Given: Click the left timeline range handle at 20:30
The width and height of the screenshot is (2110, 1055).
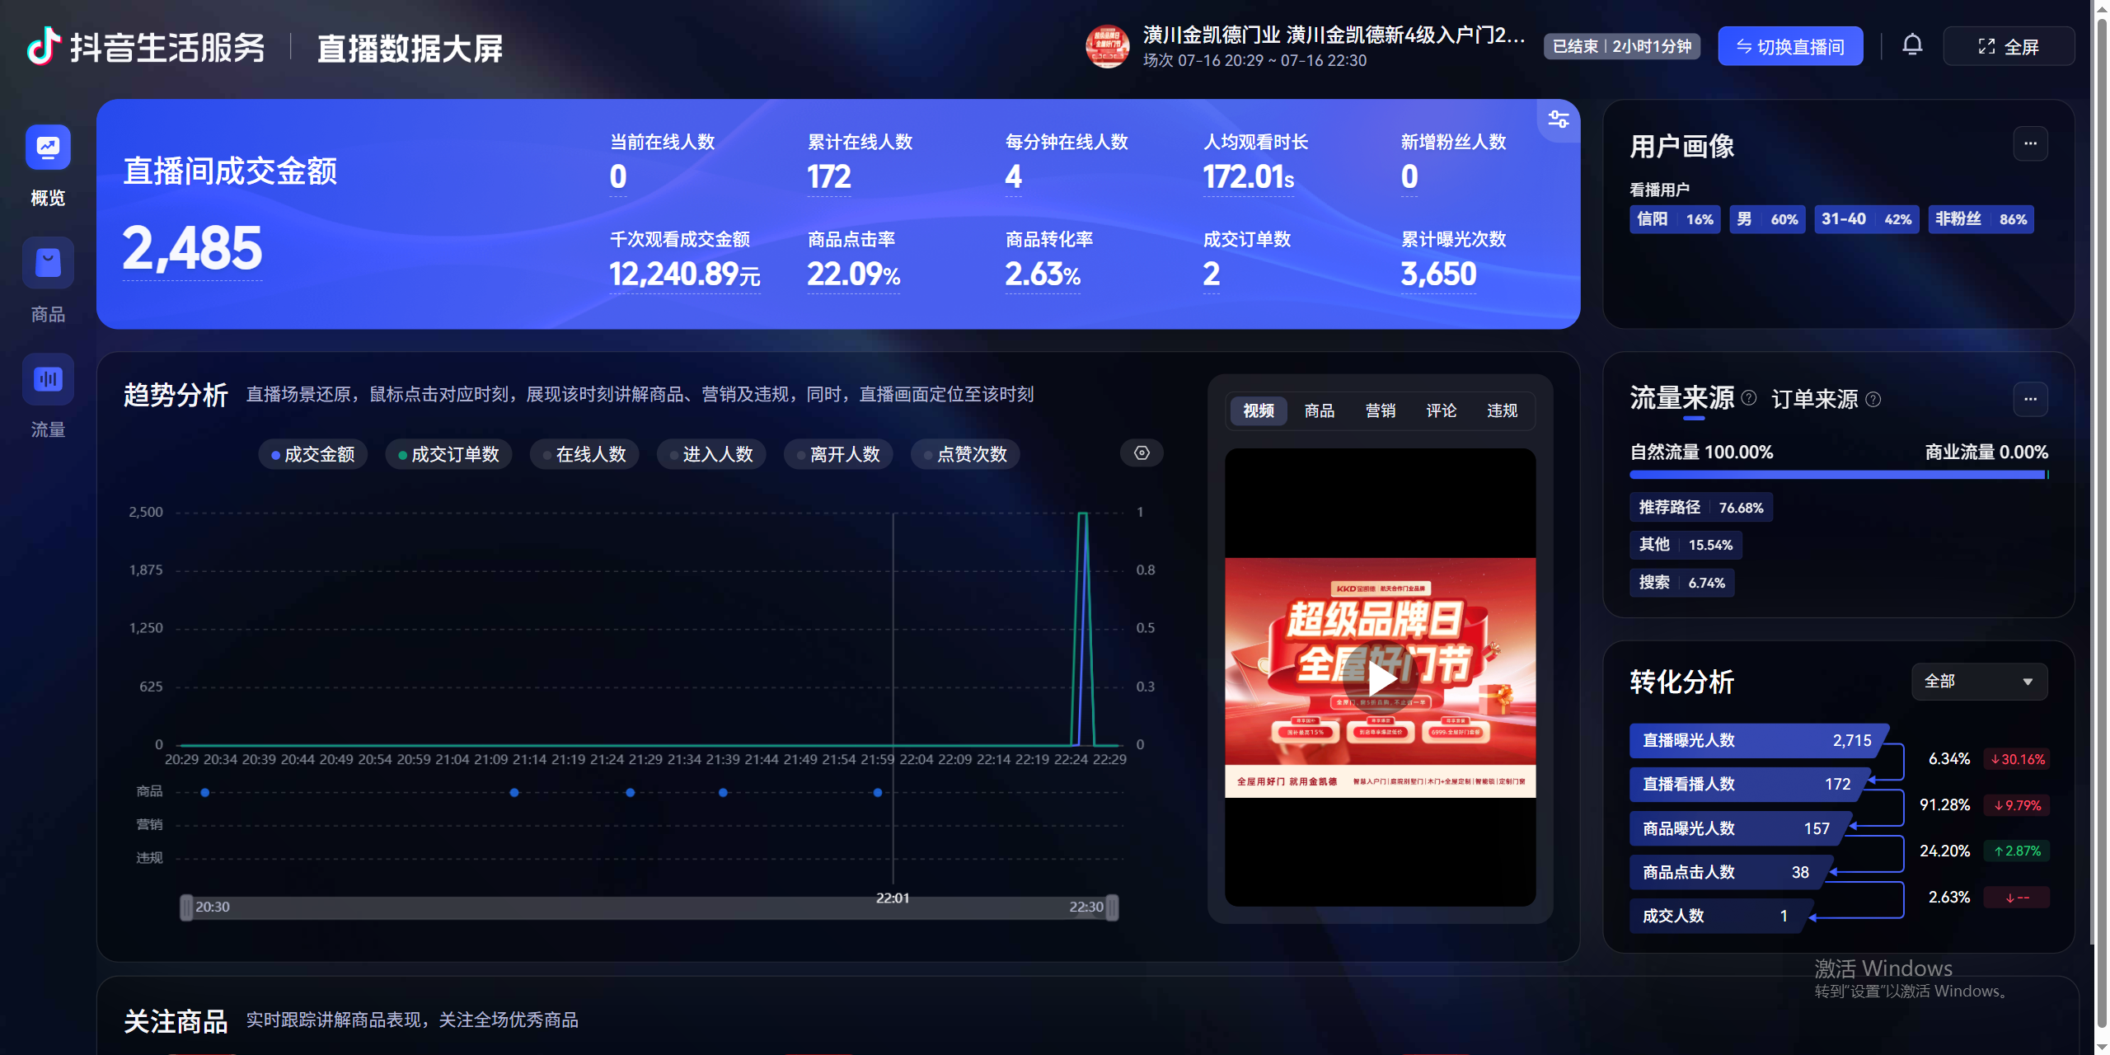Looking at the screenshot, I should pyautogui.click(x=186, y=907).
